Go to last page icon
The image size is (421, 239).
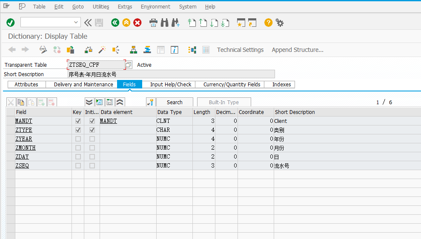[x=225, y=23]
